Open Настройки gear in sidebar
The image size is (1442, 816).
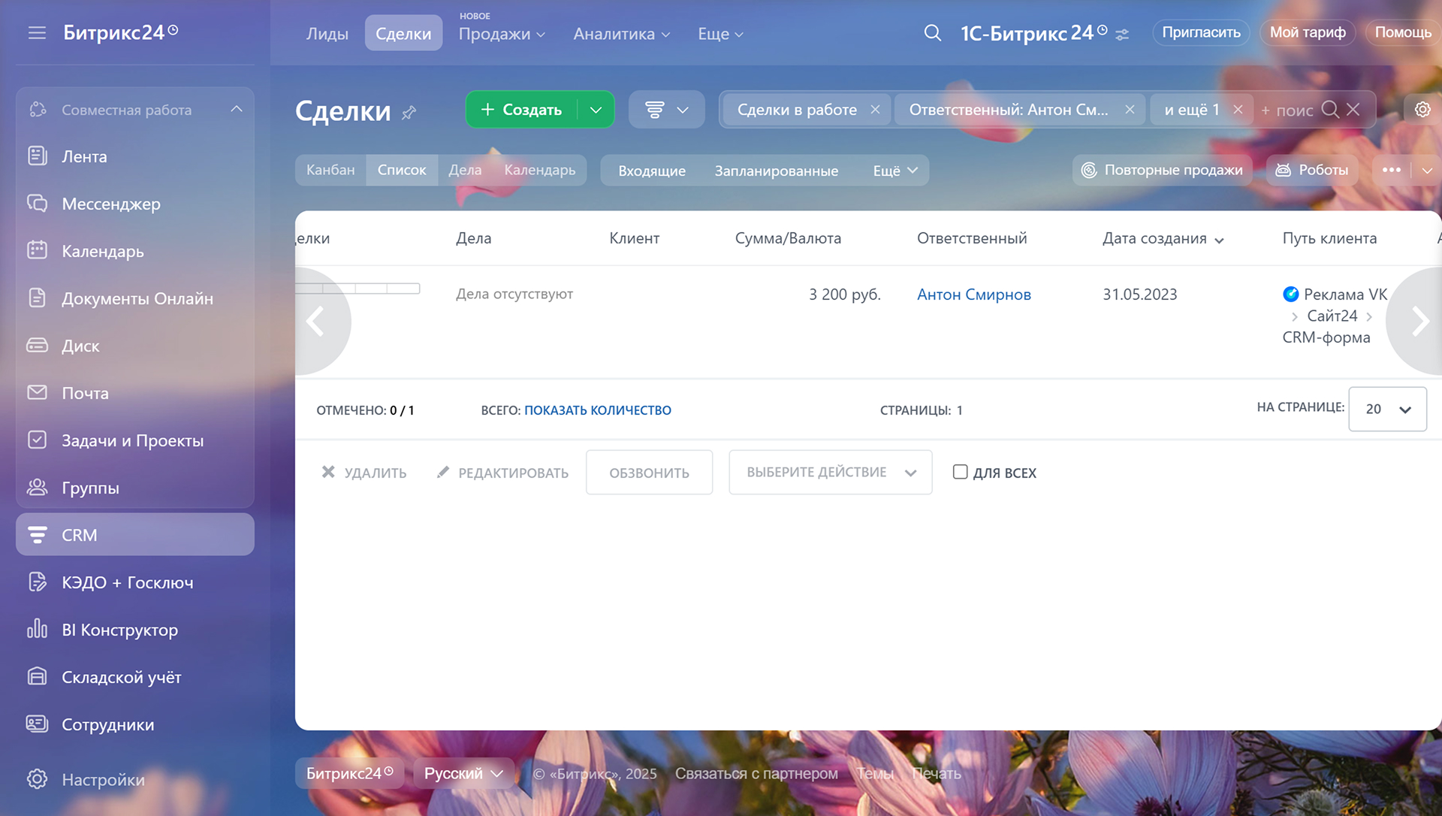tap(37, 779)
